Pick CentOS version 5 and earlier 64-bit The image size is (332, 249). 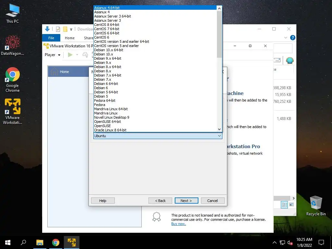pos(155,41)
